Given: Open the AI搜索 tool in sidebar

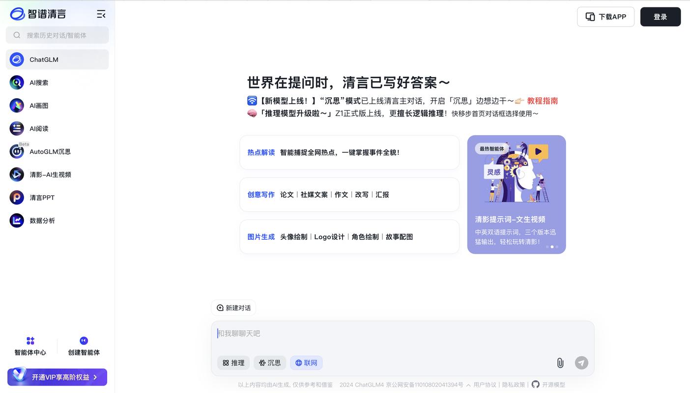Looking at the screenshot, I should pos(38,82).
